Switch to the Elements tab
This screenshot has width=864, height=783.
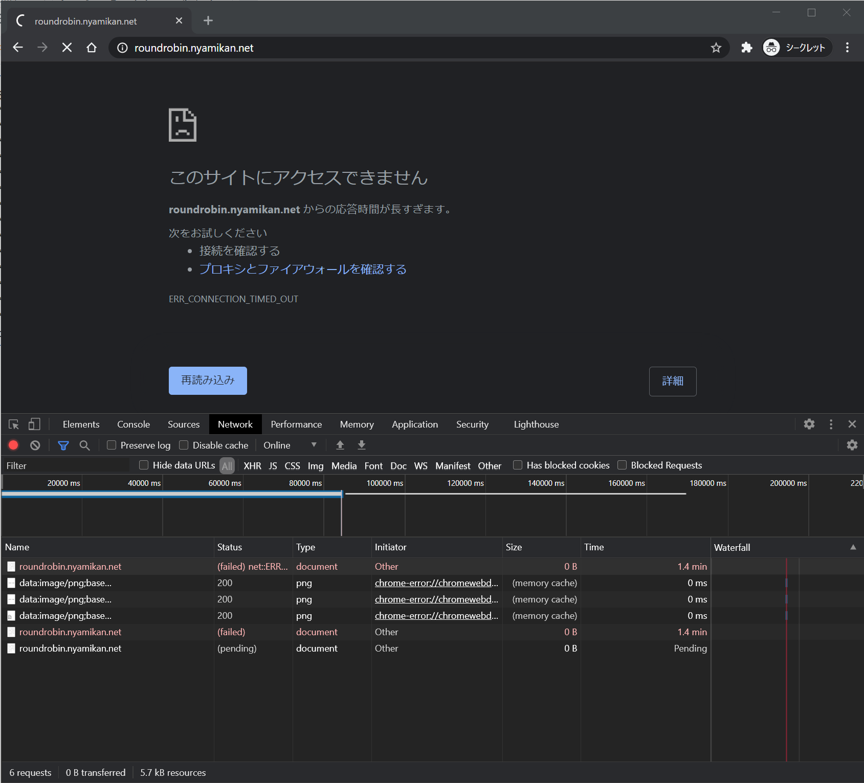81,424
